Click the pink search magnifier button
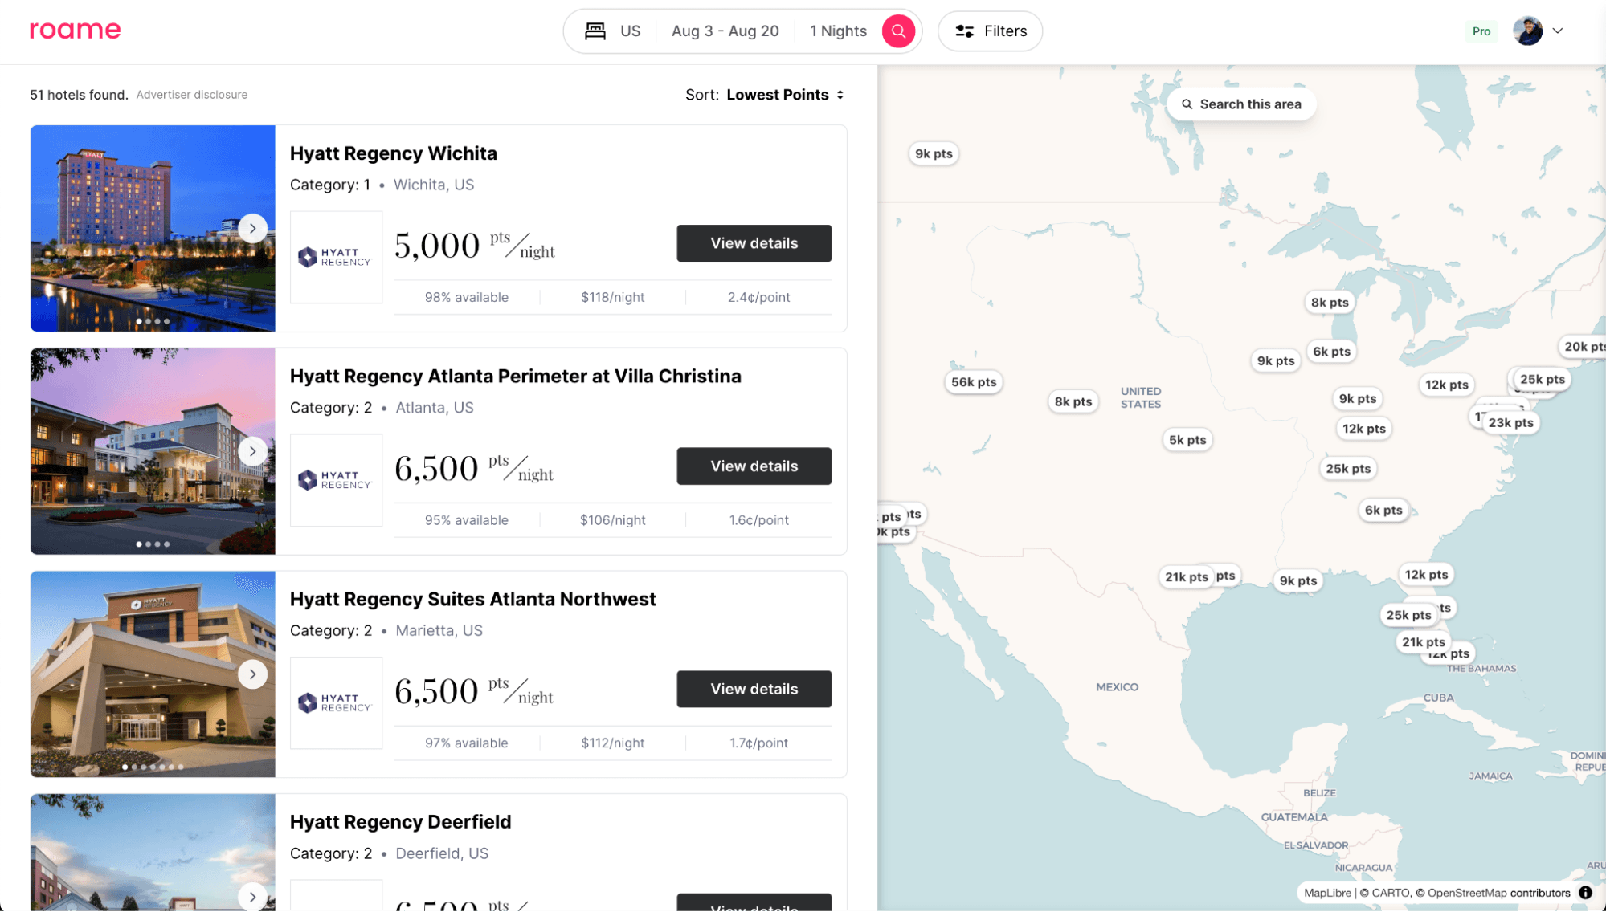This screenshot has height=912, width=1606. (898, 31)
